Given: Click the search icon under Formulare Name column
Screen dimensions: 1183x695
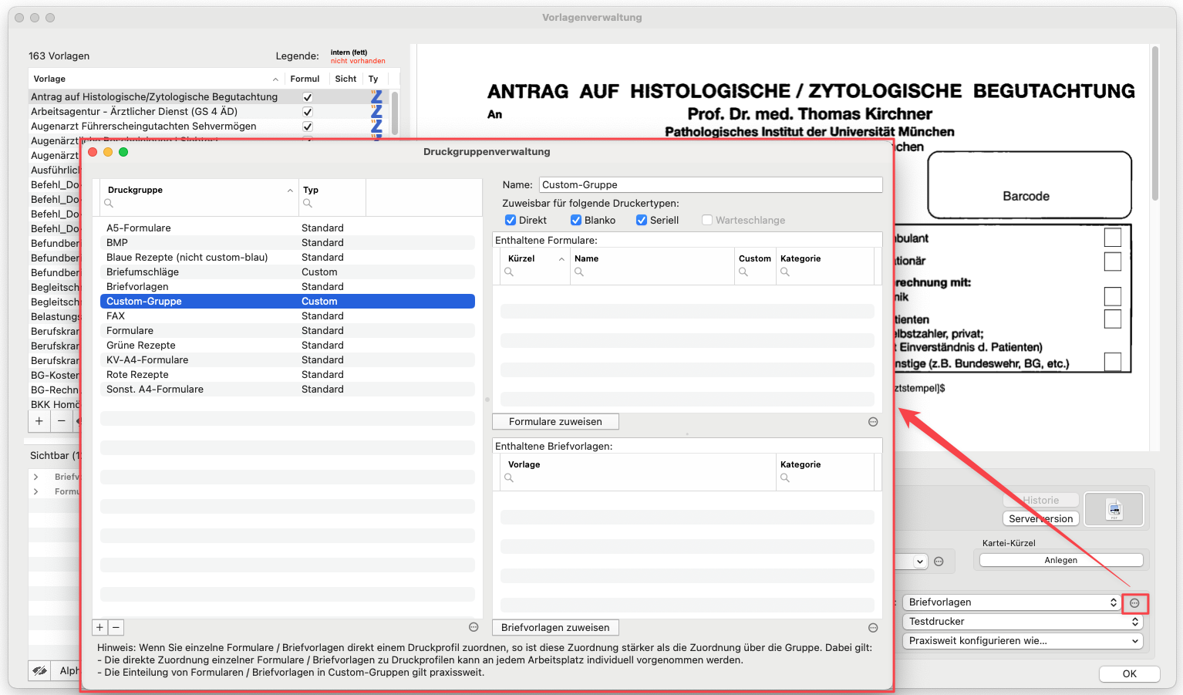Looking at the screenshot, I should pyautogui.click(x=579, y=272).
